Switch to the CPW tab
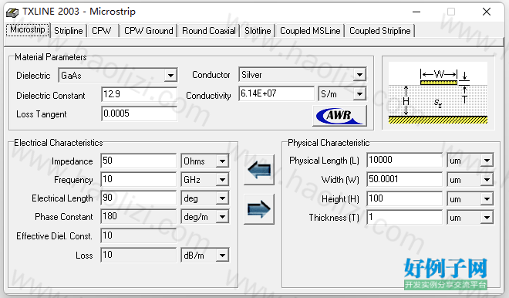 [x=101, y=31]
